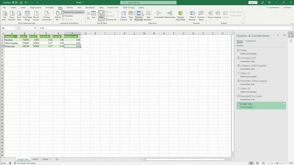Open Cost % column filter dropdown
This screenshot has width=294, height=165.
tap(63, 37)
